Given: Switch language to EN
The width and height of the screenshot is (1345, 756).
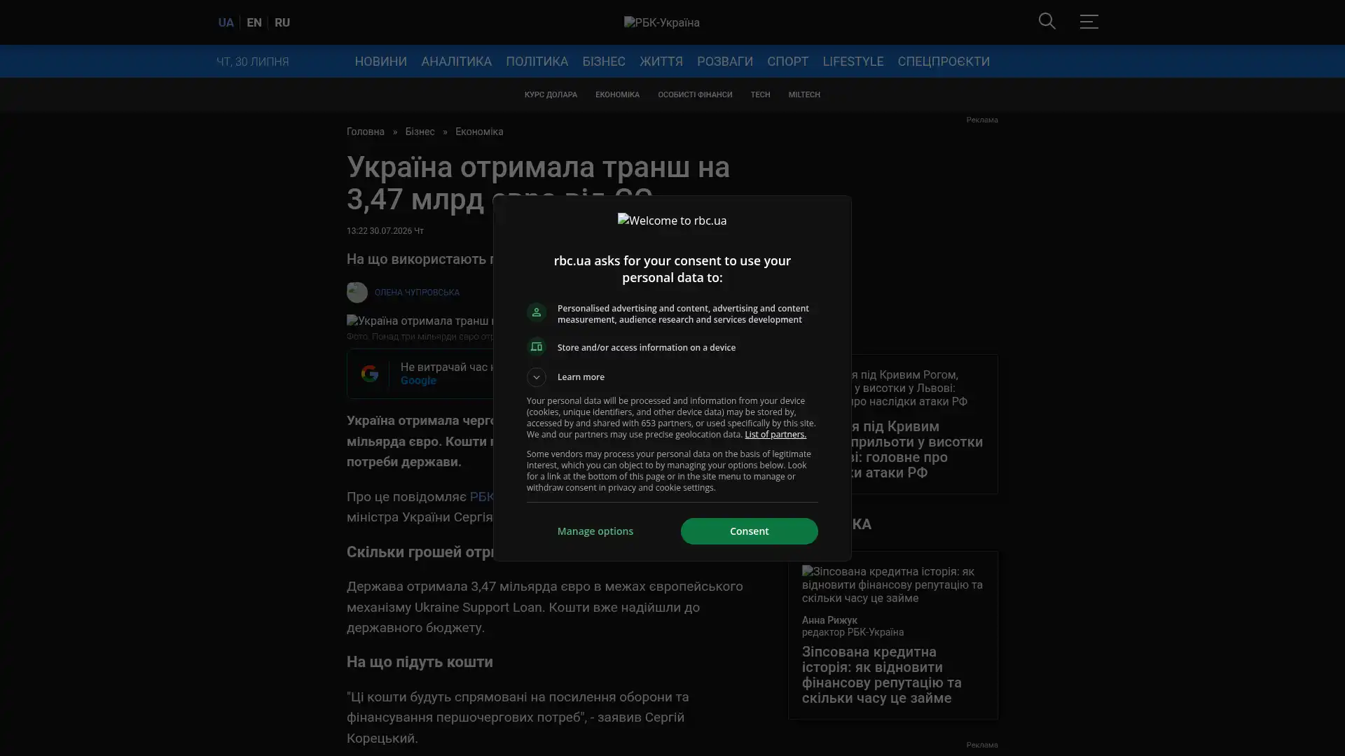Looking at the screenshot, I should (x=254, y=22).
